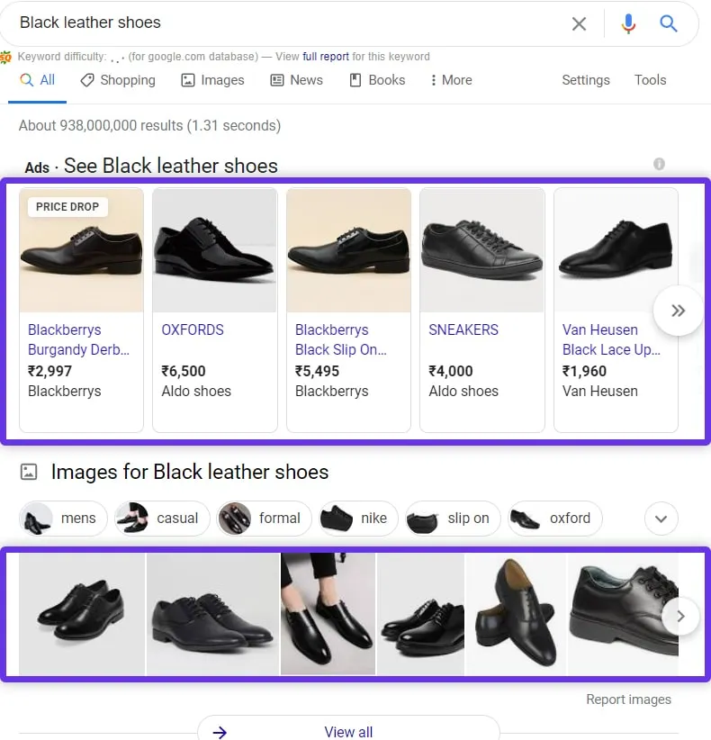Open Images for Black leather shoes heading

(190, 472)
